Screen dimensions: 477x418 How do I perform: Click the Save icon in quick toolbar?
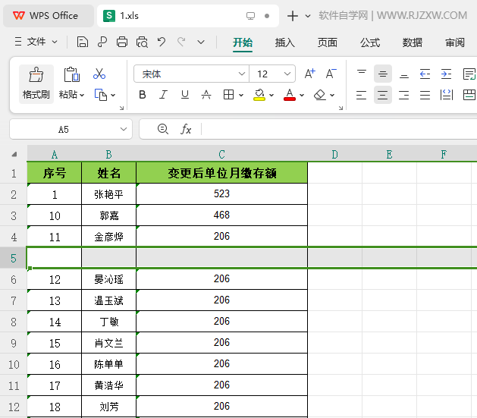82,42
